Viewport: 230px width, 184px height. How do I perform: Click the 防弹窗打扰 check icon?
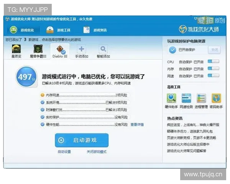click(x=43, y=110)
